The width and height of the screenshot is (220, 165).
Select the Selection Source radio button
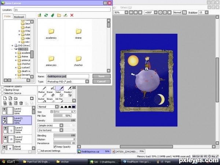[x=2, y=93]
